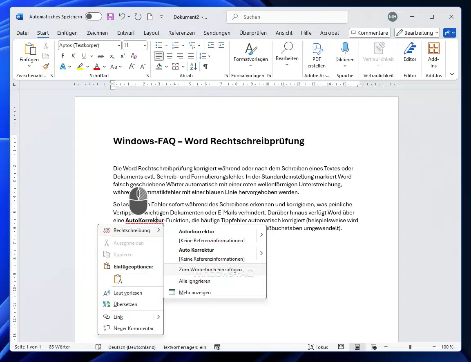Apply superscript formatting

pos(123,56)
